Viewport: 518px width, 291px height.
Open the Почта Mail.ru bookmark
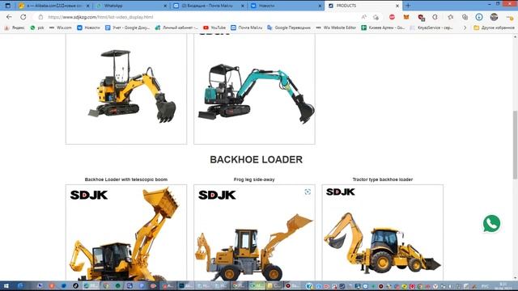click(246, 27)
